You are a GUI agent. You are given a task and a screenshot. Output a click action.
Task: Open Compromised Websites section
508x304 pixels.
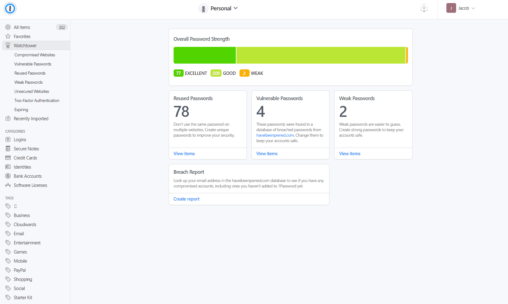click(35, 55)
